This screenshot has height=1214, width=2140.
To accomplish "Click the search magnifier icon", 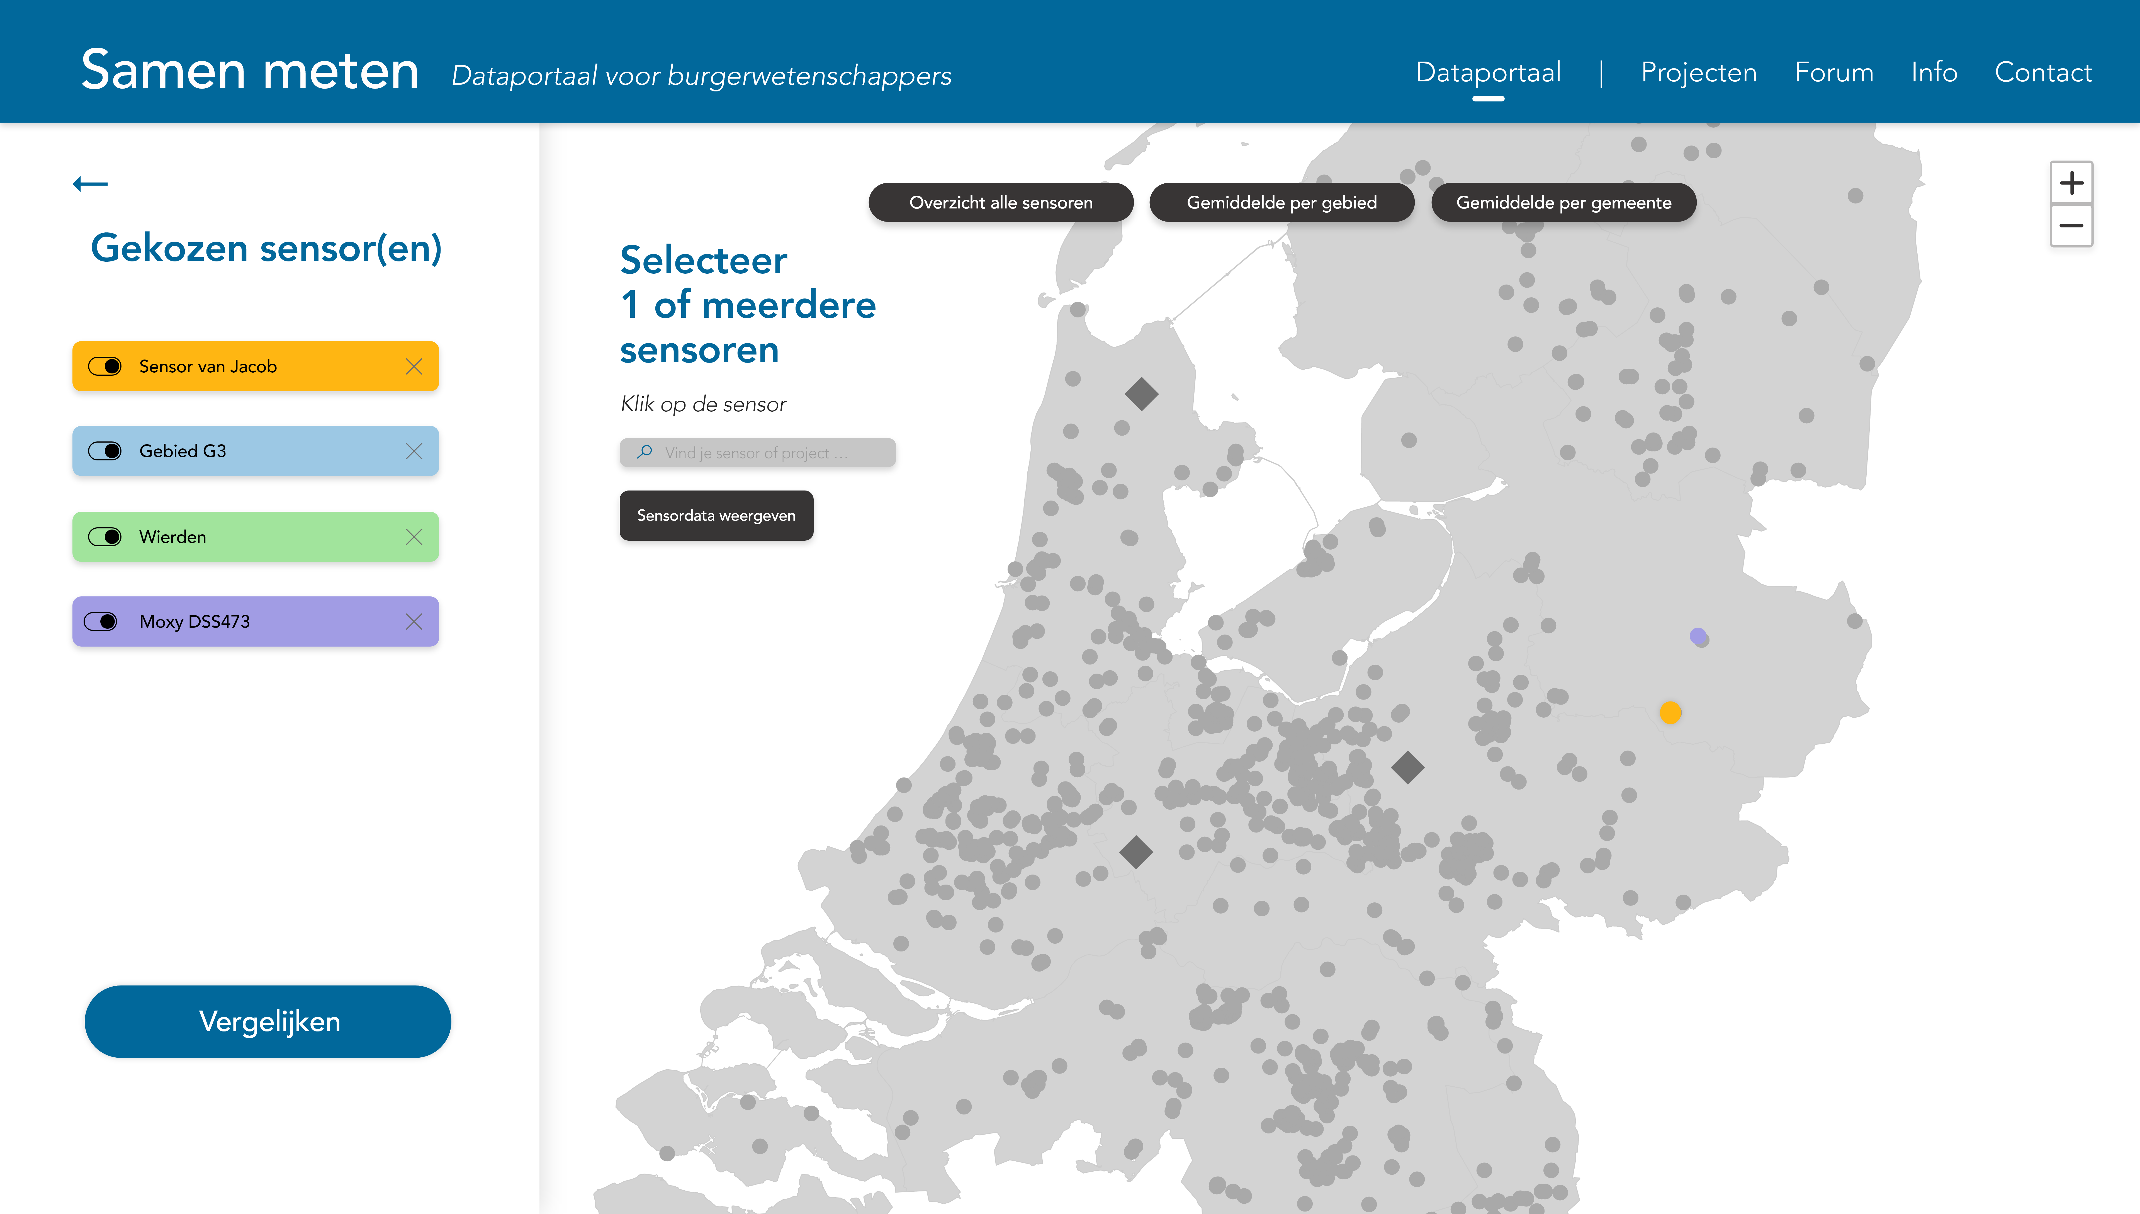I will [645, 452].
